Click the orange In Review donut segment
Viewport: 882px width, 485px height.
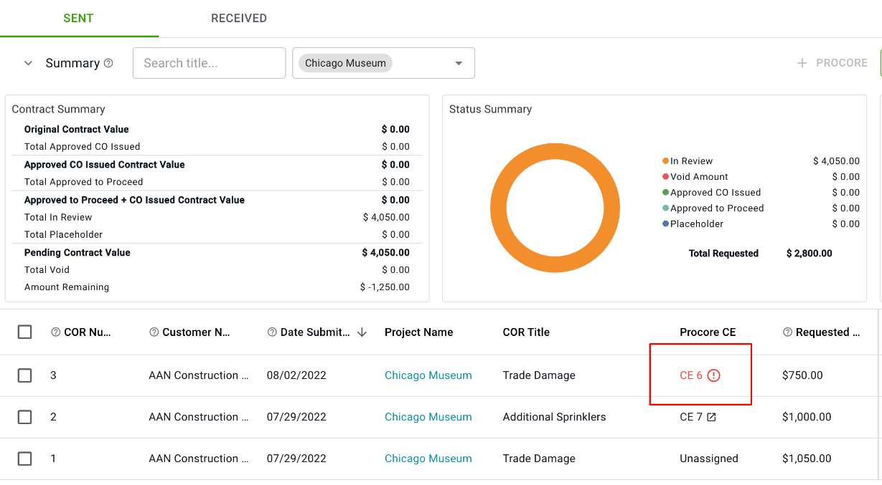[555, 151]
